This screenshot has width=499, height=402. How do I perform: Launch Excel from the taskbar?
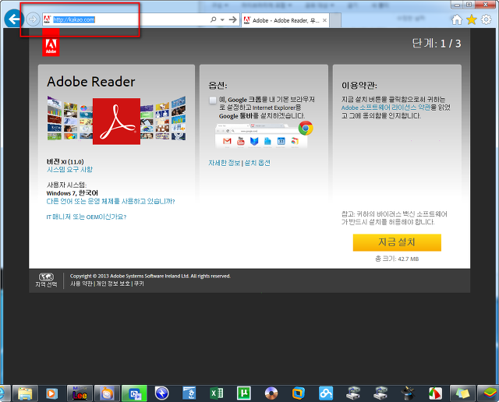coord(217,393)
